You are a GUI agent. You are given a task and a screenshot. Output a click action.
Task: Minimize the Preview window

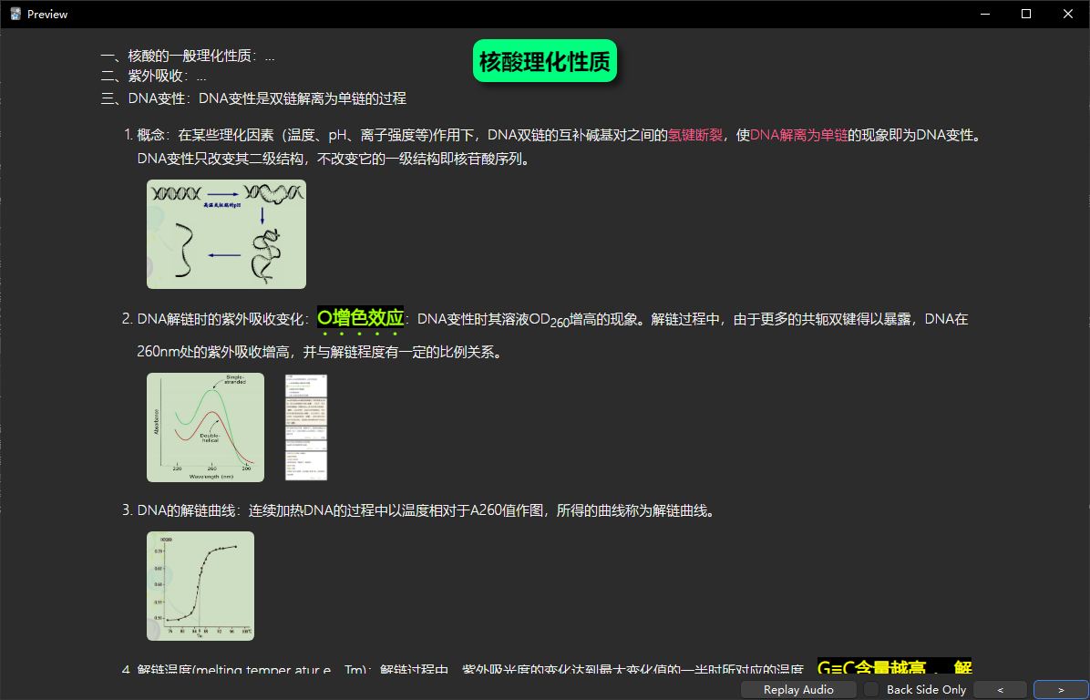pos(983,14)
